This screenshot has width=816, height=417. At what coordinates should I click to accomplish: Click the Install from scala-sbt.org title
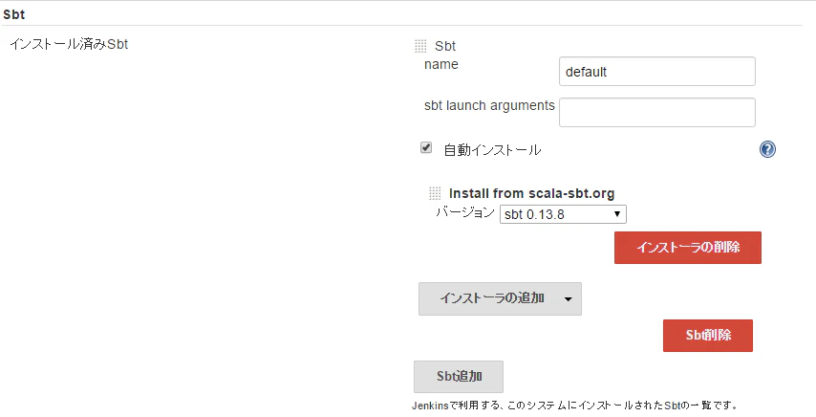tap(531, 193)
